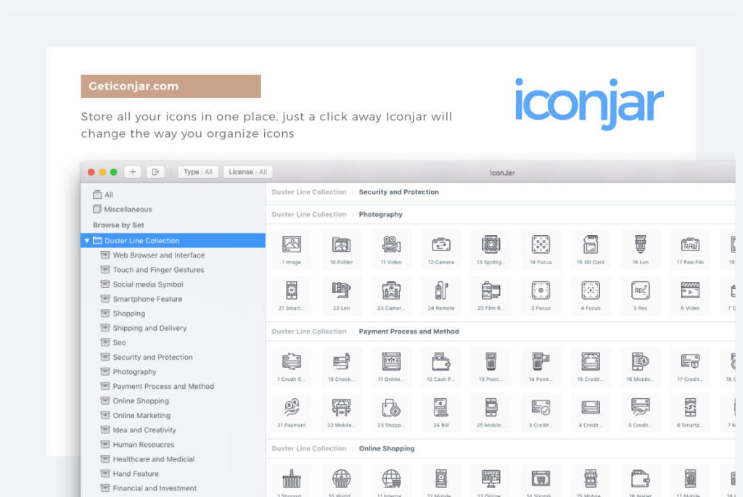Click the add (+) button in toolbar
Image resolution: width=743 pixels, height=497 pixels.
(x=133, y=172)
